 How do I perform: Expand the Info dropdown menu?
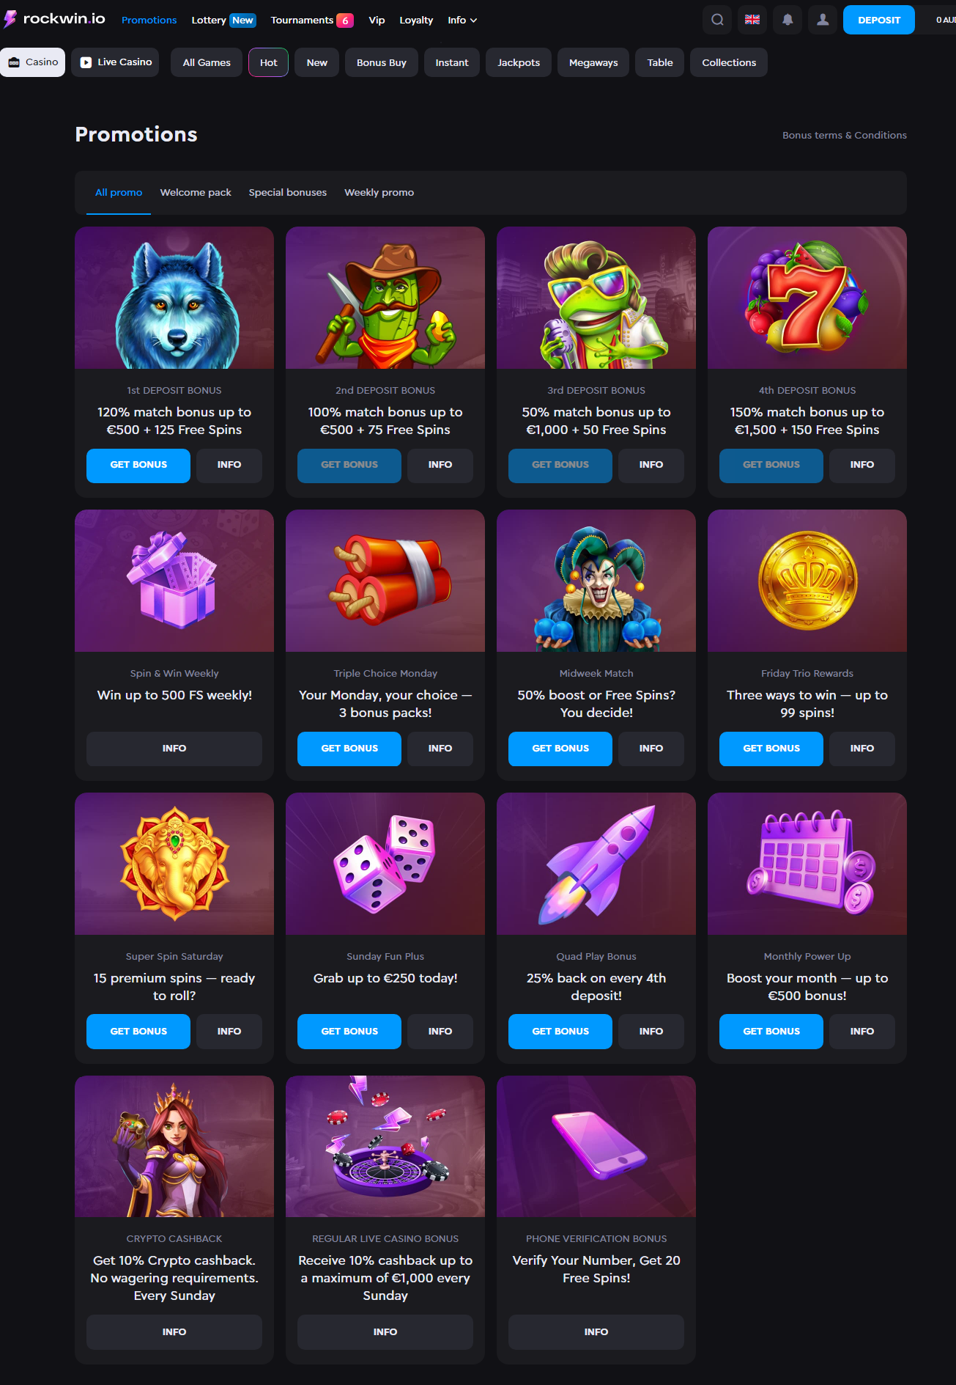click(462, 20)
